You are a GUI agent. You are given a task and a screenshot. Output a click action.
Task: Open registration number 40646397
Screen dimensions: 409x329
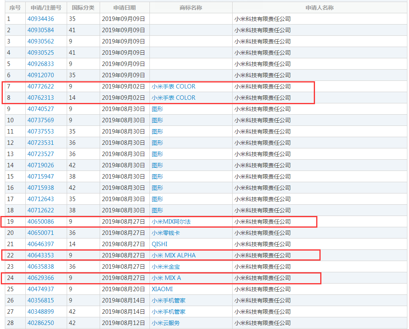point(41,244)
